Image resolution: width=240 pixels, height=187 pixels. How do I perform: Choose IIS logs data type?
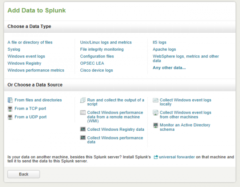pos(160,42)
